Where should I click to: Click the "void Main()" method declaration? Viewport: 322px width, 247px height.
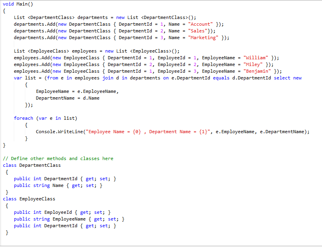click(18, 4)
